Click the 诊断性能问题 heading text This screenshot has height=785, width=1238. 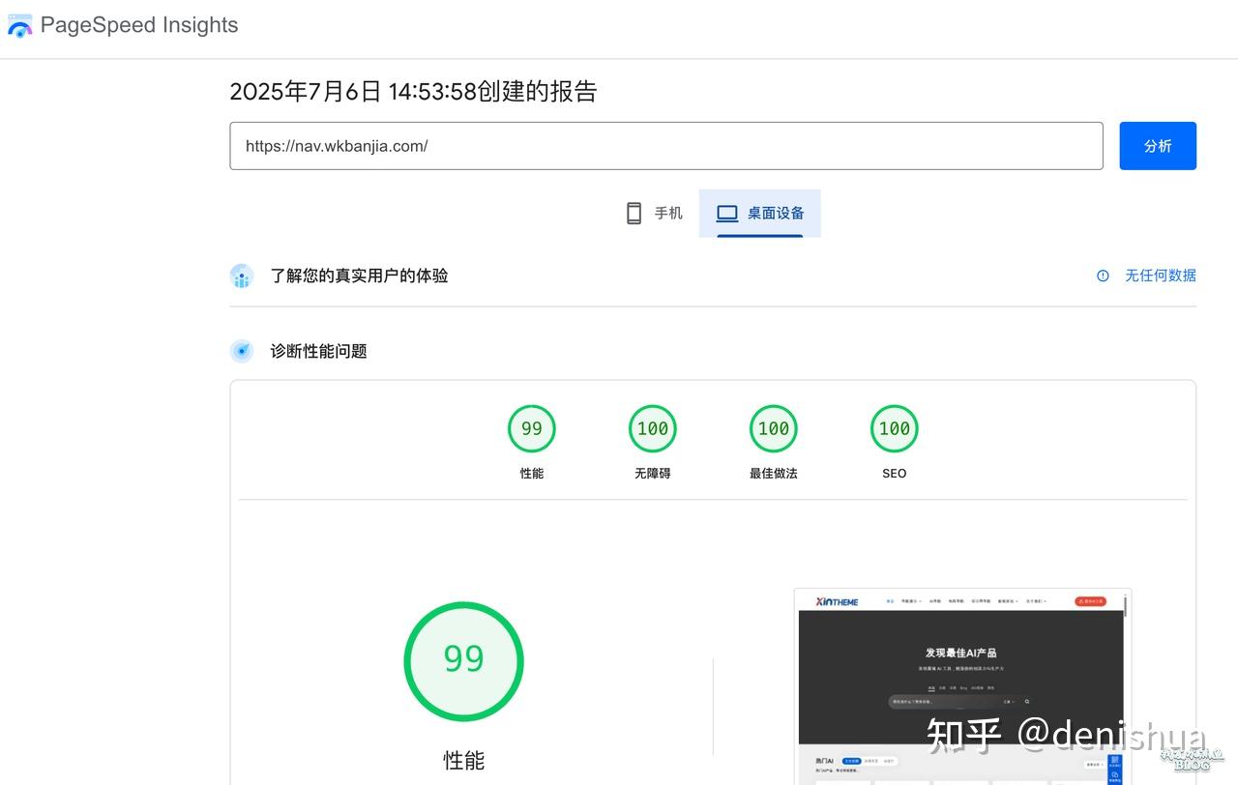(319, 351)
